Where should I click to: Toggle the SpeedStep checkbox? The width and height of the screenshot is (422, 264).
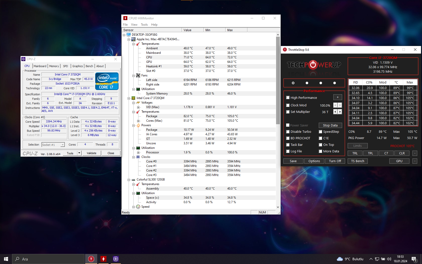(x=321, y=131)
